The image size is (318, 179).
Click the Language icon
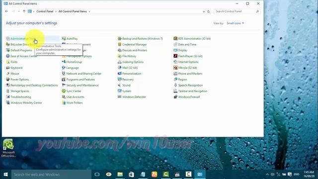[x=64, y=68]
